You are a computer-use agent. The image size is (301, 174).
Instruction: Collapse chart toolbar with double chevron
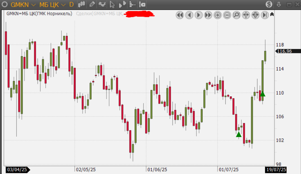click(272, 14)
